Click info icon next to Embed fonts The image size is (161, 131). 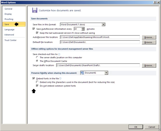coord(57,78)
